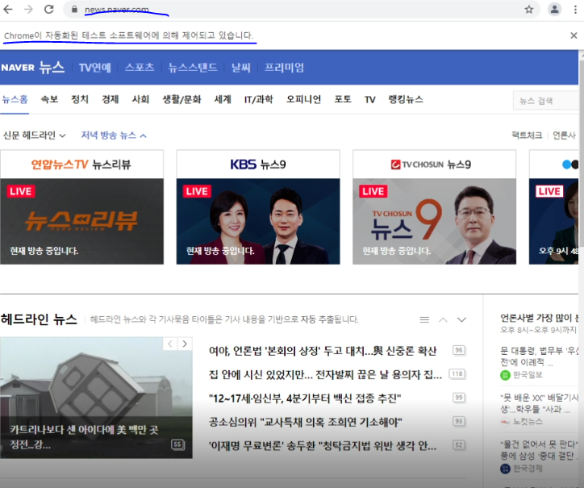Image resolution: width=584 pixels, height=488 pixels.
Task: Select the 속보 tab
Action: (x=49, y=99)
